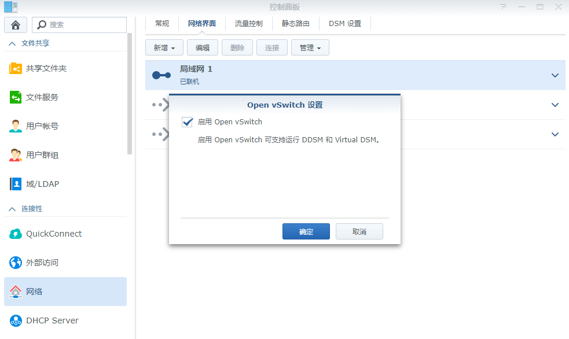Open the DHCP Server icon
Viewport: 569px width, 339px height.
click(x=16, y=320)
